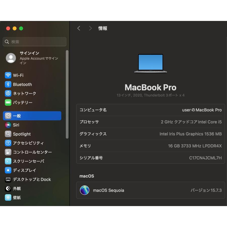Click the Bluetooth icon in sidebar

(8, 84)
